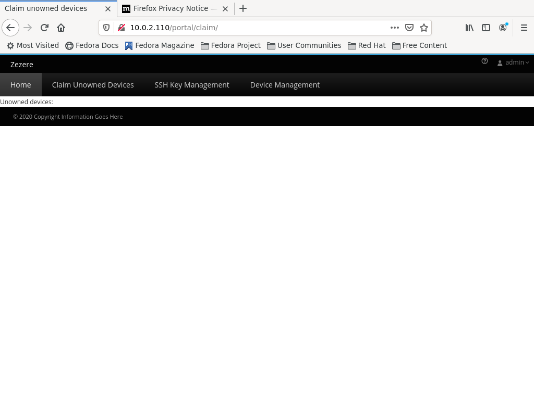Image resolution: width=534 pixels, height=400 pixels.
Task: Reload the current page
Action: point(44,28)
